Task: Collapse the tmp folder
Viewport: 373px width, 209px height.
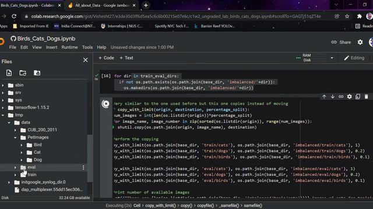Action: pyautogui.click(x=3, y=115)
